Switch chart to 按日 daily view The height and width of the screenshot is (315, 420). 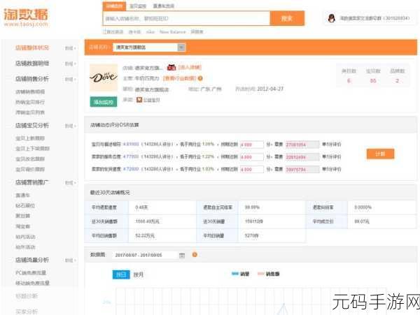[x=121, y=274]
